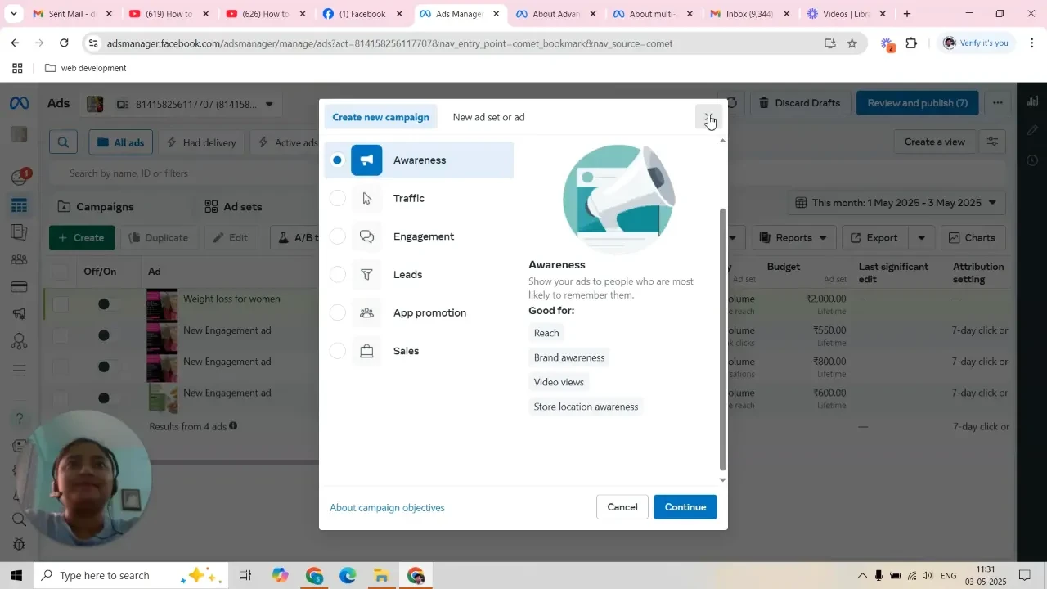Open the Ads Manager table icon in sidebar
Image resolution: width=1047 pixels, height=589 pixels.
tap(19, 205)
